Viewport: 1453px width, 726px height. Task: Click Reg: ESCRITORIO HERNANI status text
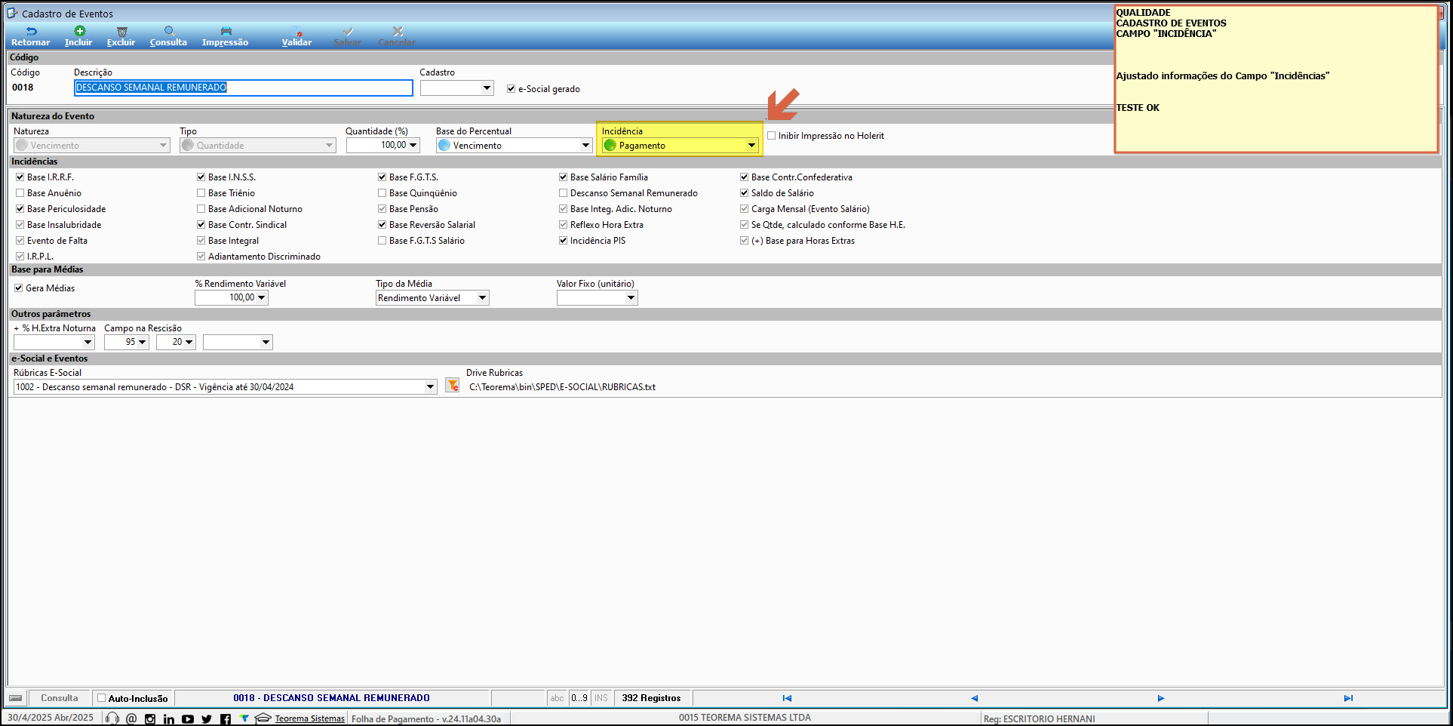click(1039, 718)
